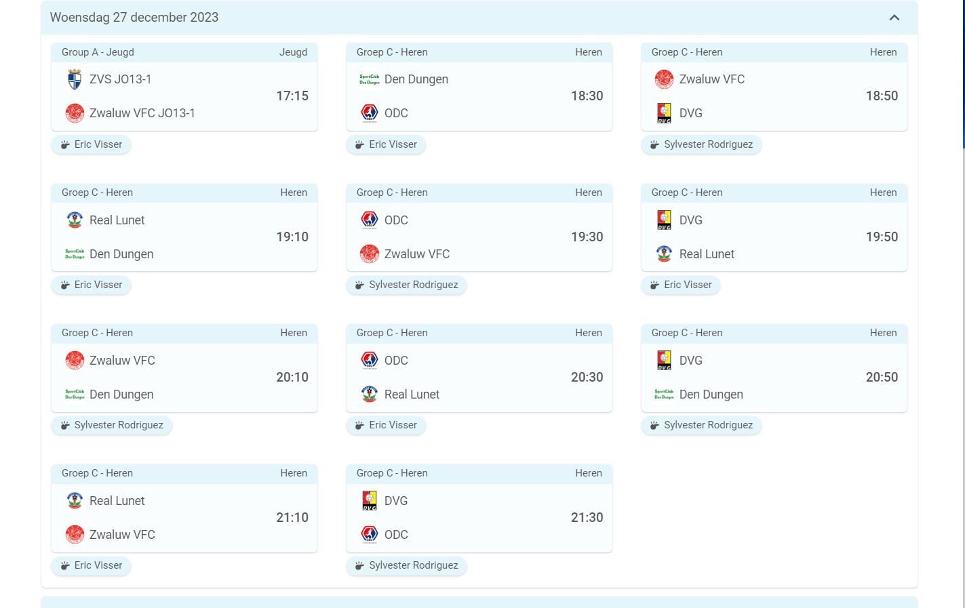Click the Den Dungen team name at 19:10

[121, 254]
